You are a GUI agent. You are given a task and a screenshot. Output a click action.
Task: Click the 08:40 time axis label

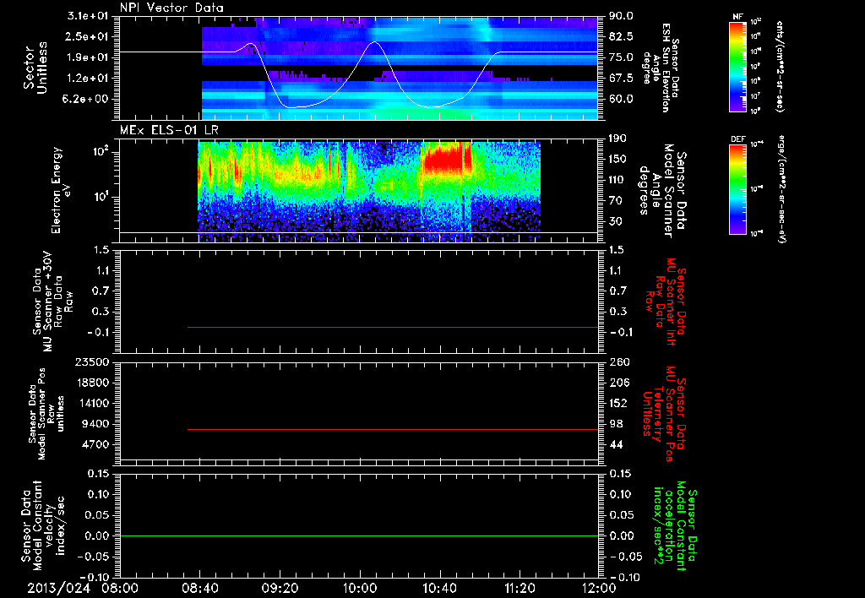[199, 588]
